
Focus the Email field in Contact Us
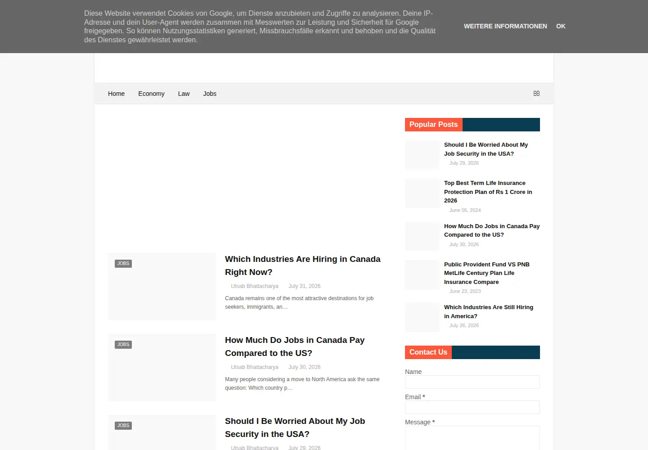coord(472,407)
